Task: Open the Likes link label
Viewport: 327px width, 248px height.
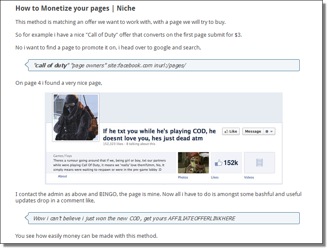Action: [x=215, y=177]
